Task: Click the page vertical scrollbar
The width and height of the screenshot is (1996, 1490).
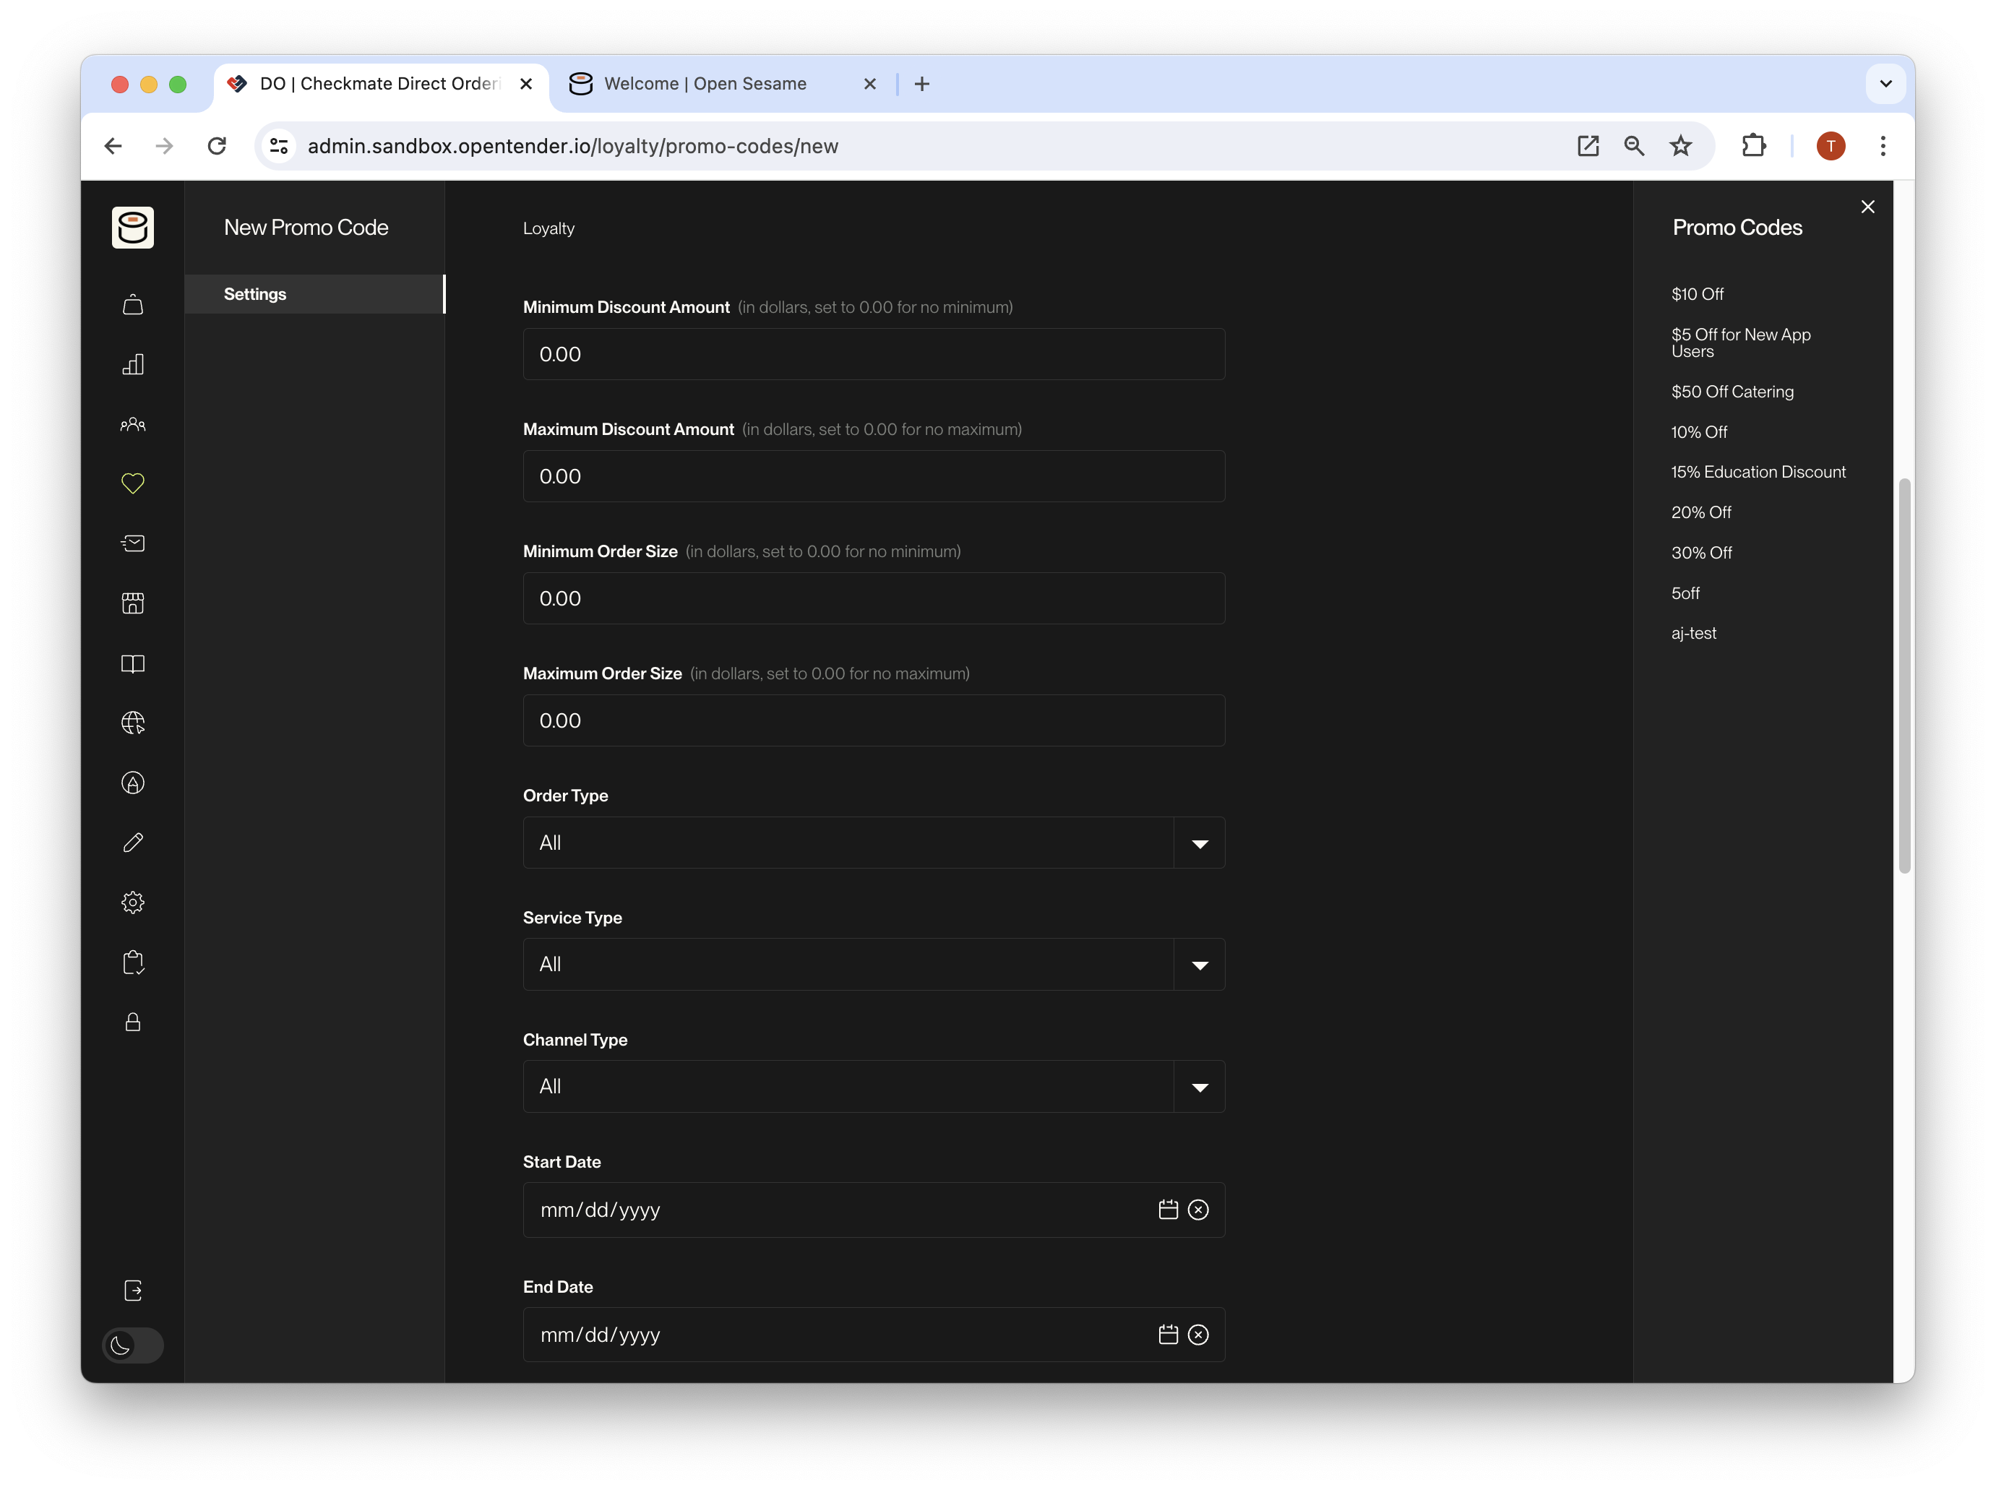Action: tap(1904, 676)
